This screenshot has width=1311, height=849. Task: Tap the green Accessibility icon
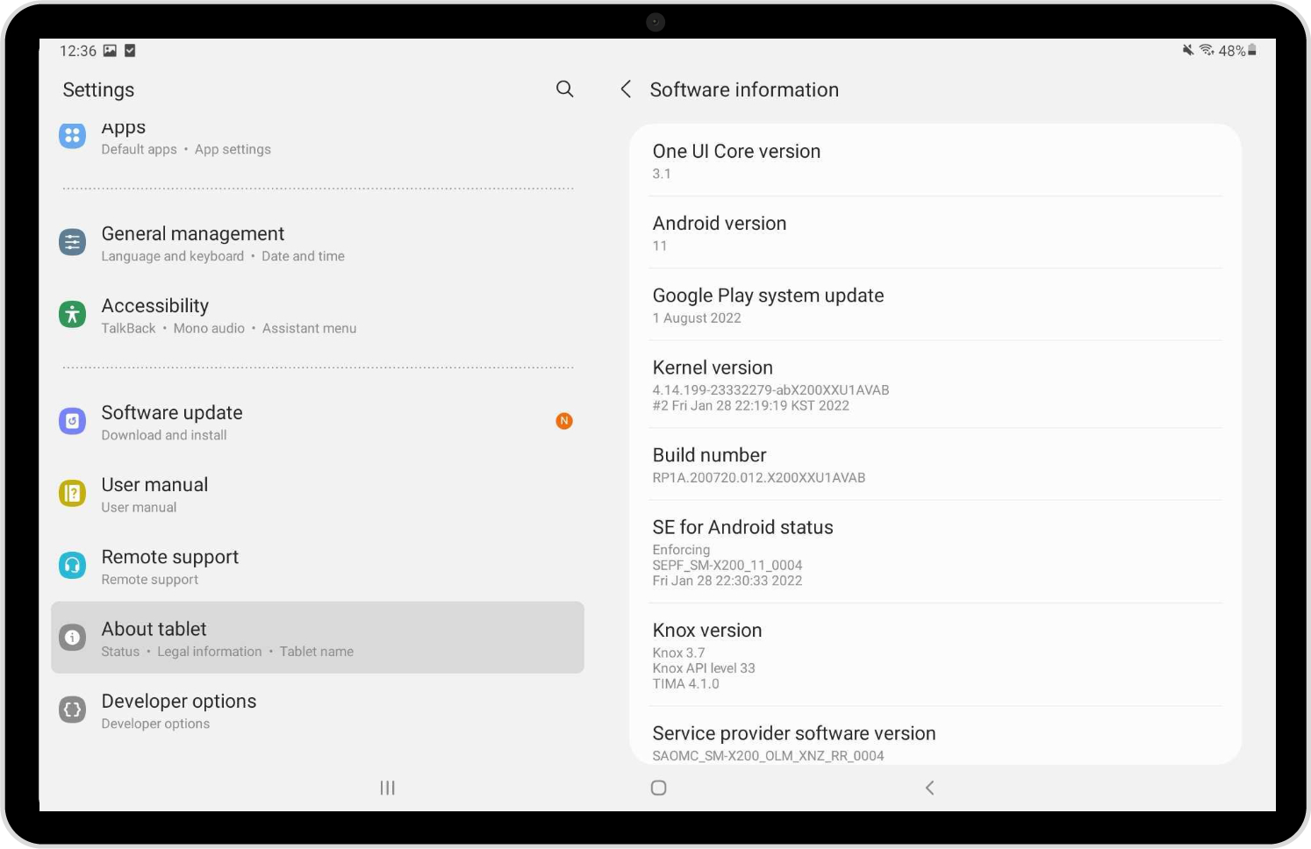coord(72,315)
